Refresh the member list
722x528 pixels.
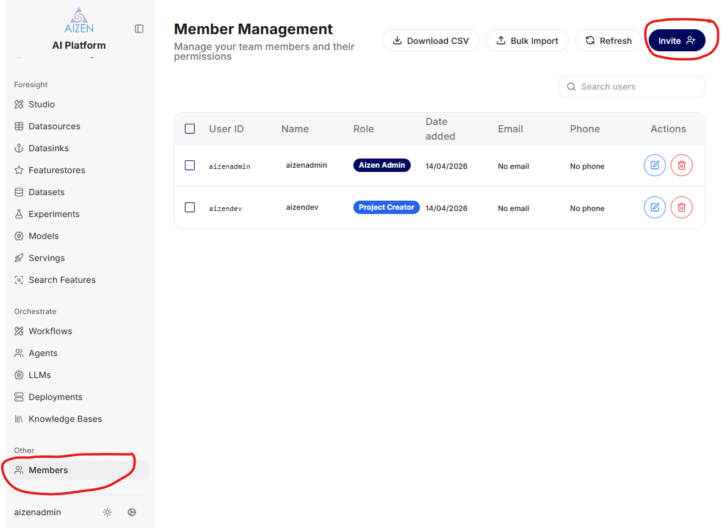[x=608, y=41]
